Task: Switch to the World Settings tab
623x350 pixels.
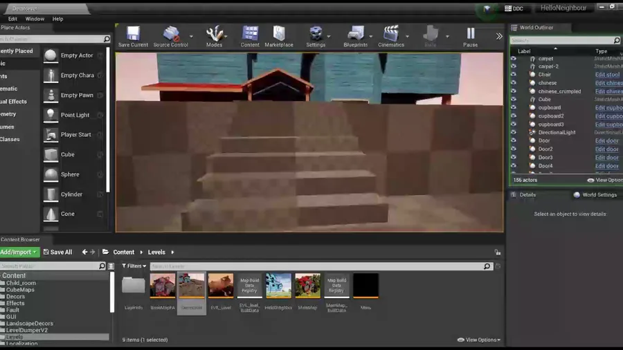Action: (595, 195)
